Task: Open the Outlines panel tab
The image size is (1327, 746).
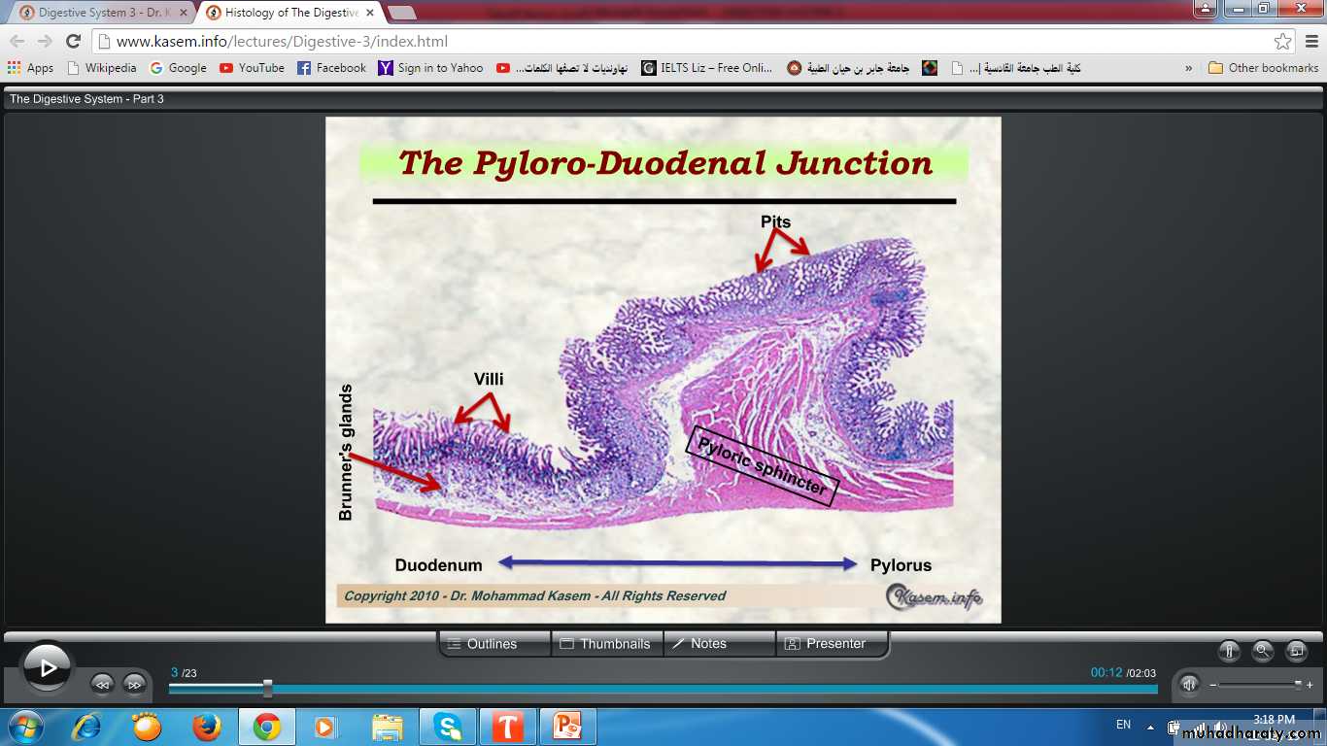Action: 493,644
